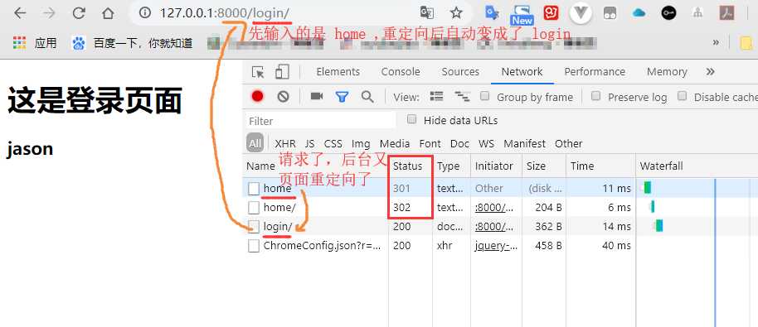758x327 pixels.
Task: Click the PDF extension icon
Action: pyautogui.click(x=726, y=13)
